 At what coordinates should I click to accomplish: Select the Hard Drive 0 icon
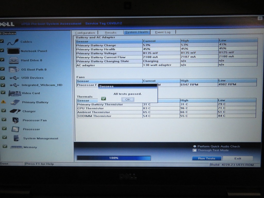point(14,60)
